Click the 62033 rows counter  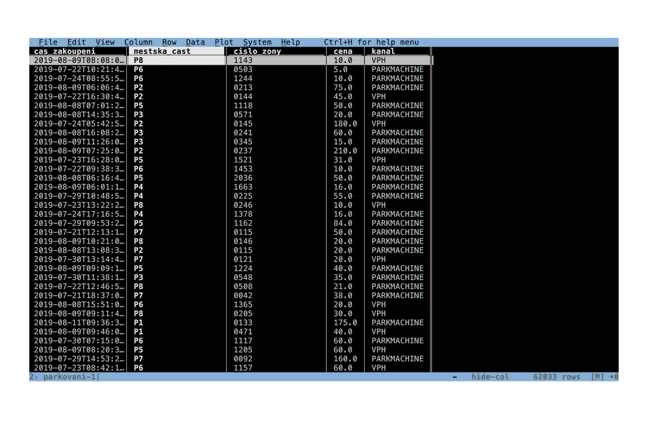[557, 377]
